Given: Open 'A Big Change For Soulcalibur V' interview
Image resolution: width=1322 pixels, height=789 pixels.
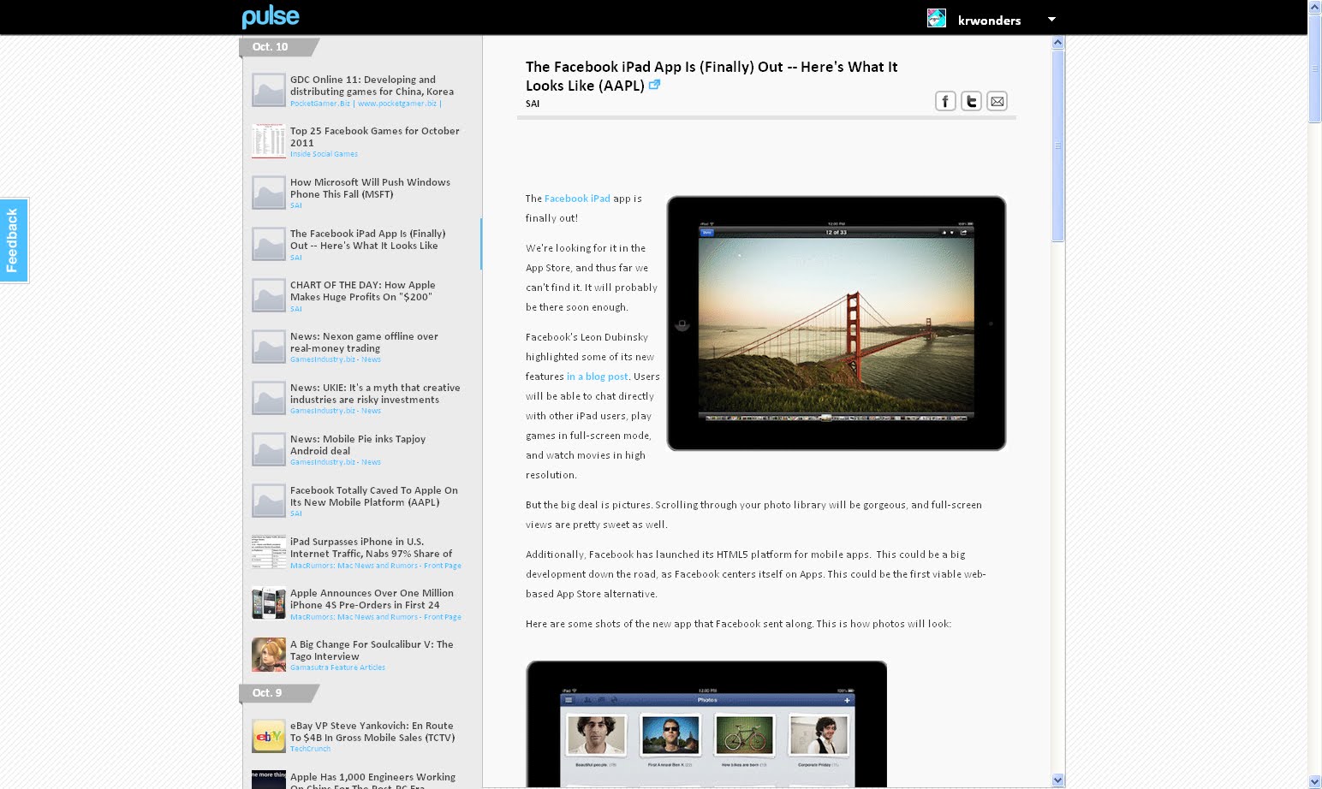Looking at the screenshot, I should [372, 650].
